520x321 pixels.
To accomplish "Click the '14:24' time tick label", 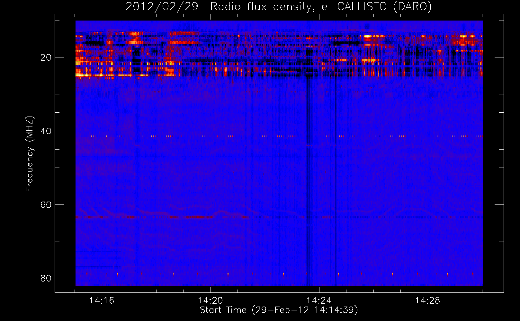I will pos(319,301).
